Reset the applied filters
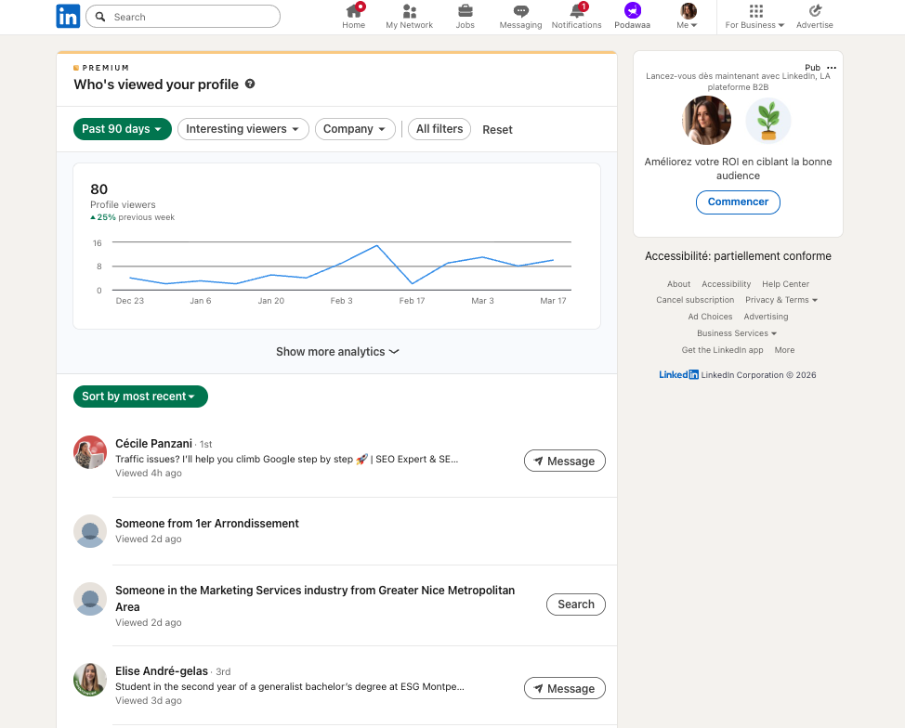 [497, 130]
